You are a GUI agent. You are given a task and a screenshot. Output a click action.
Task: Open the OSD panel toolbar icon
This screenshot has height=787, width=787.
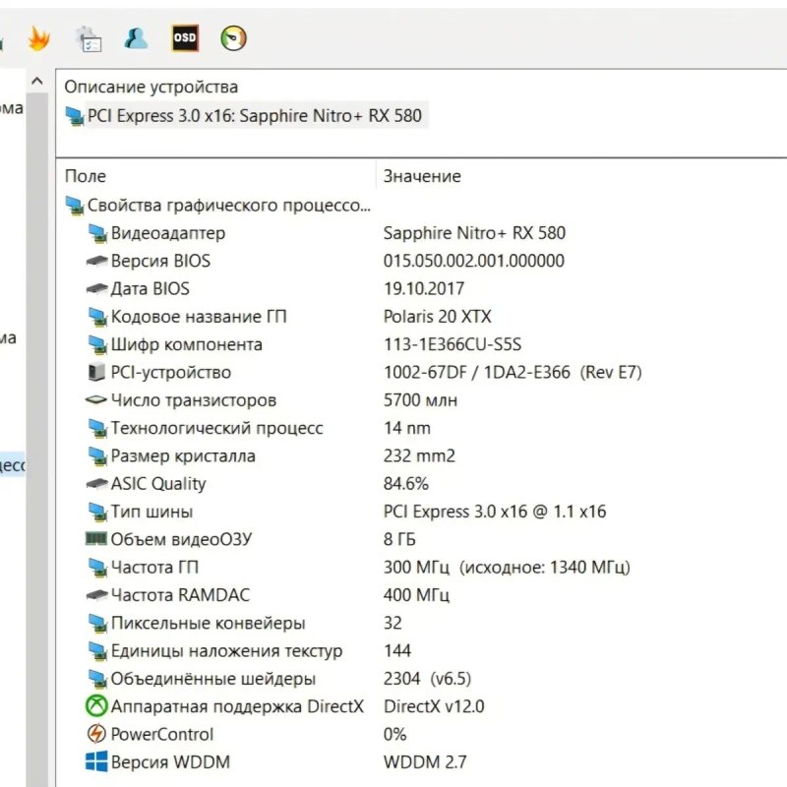(185, 38)
